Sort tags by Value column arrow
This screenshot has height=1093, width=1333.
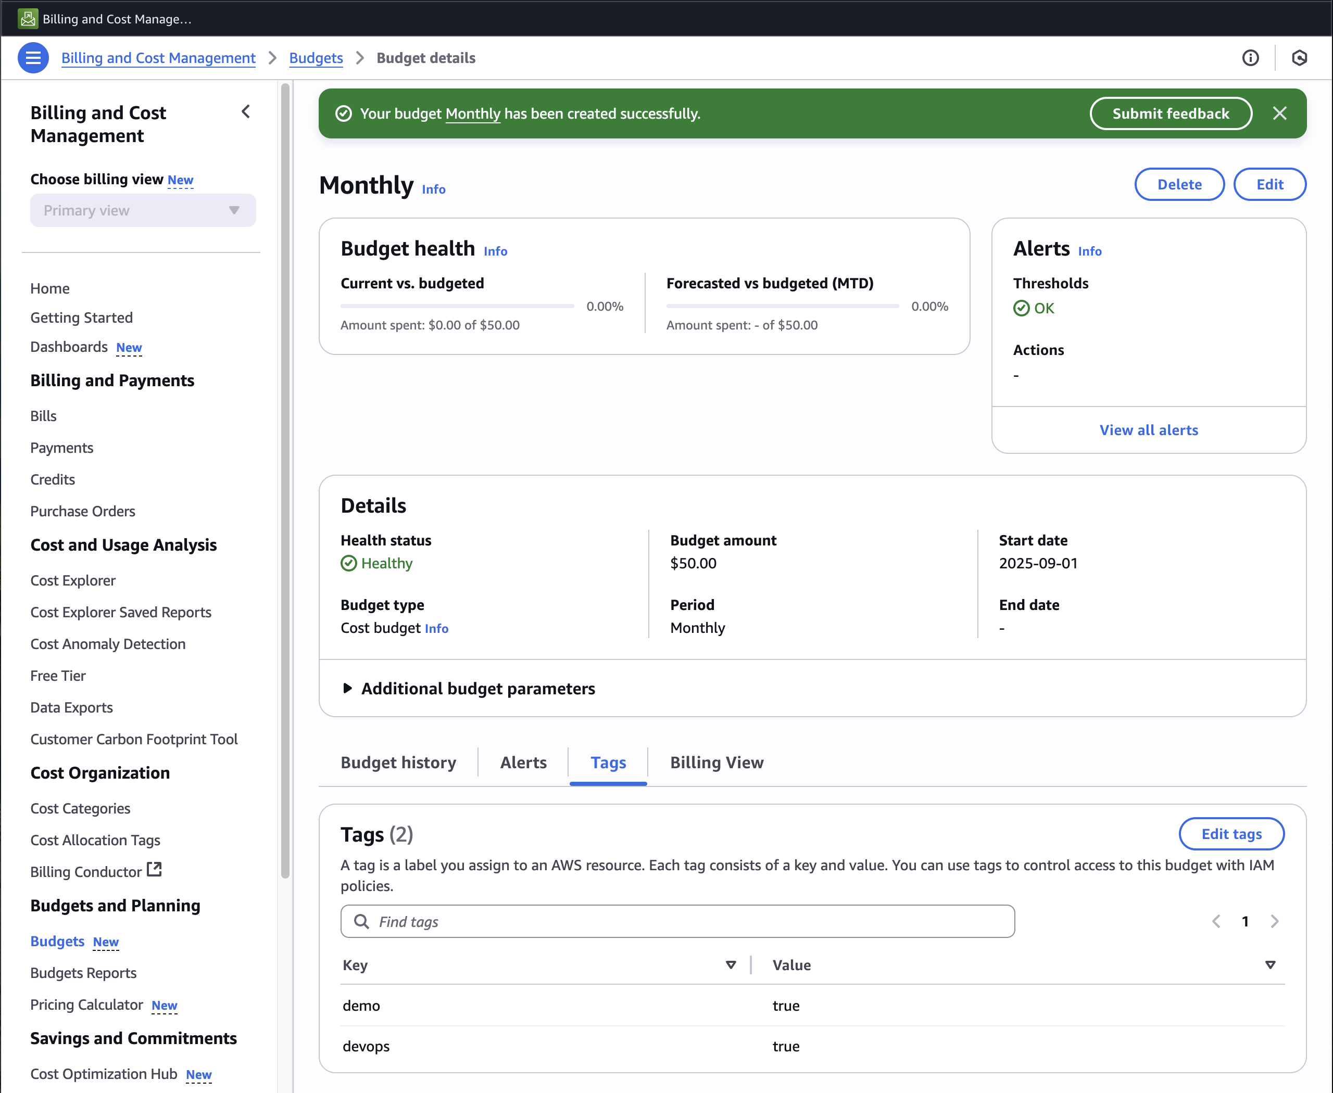1270,964
